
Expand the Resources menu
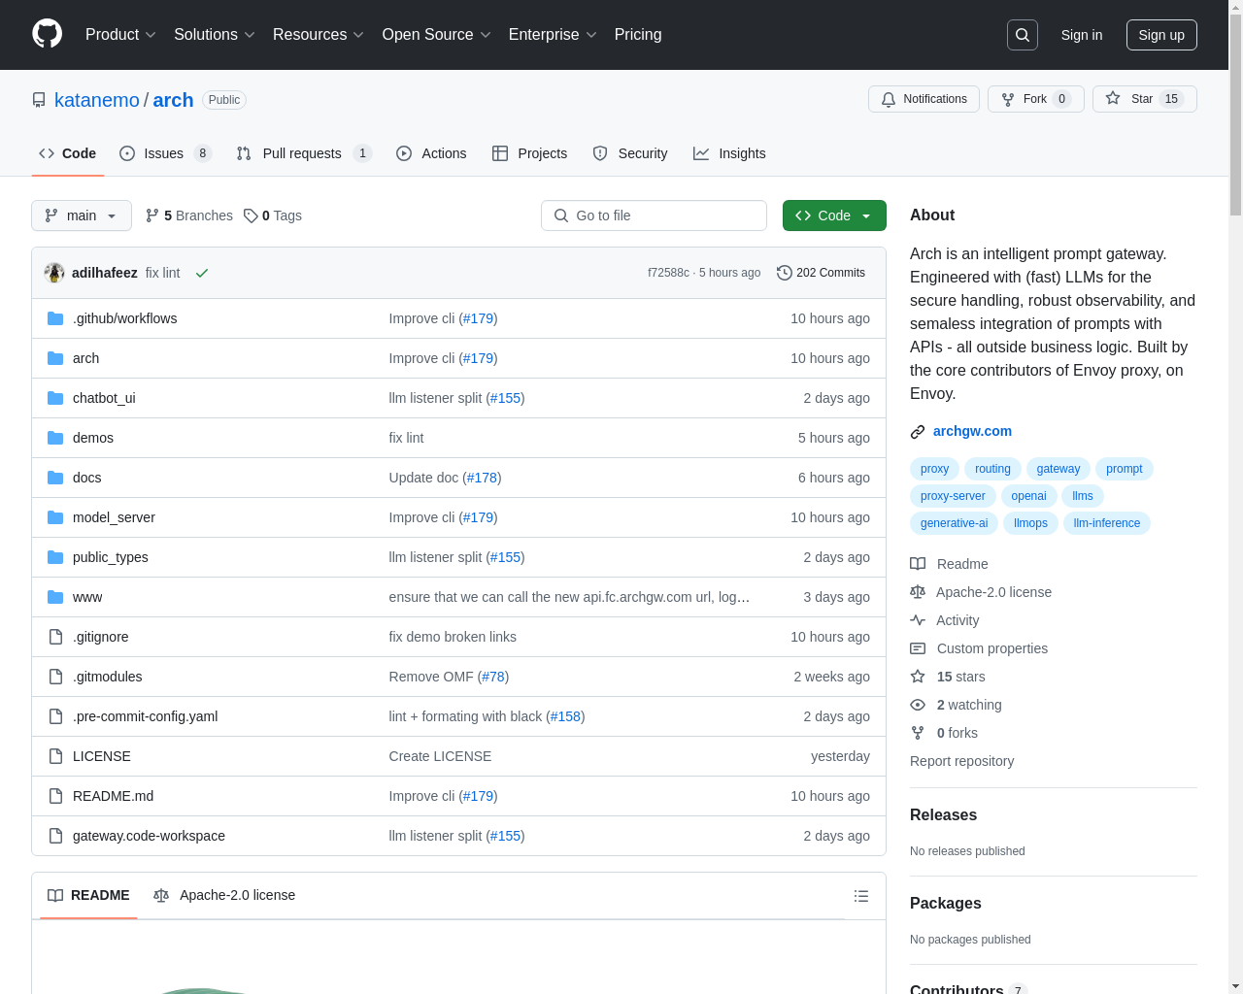pyautogui.click(x=319, y=35)
